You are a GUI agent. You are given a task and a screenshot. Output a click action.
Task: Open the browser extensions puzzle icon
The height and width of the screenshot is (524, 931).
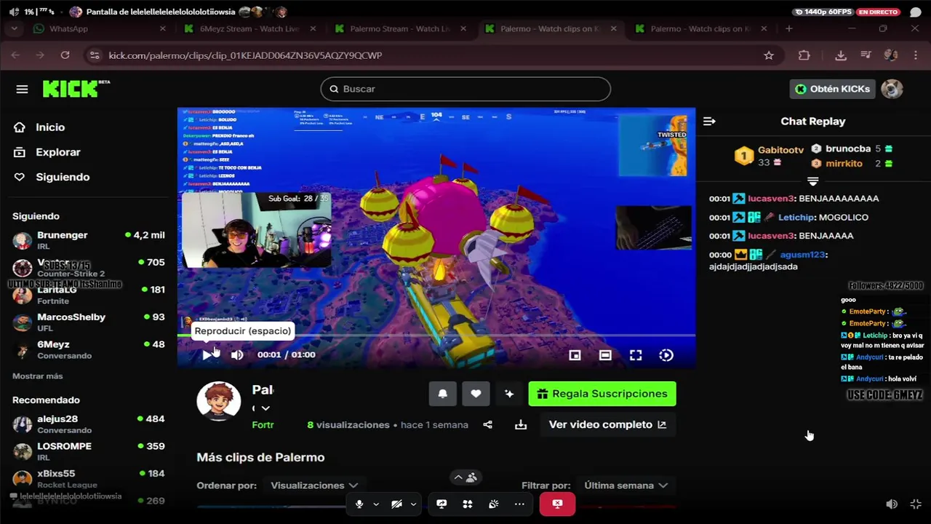pyautogui.click(x=804, y=55)
